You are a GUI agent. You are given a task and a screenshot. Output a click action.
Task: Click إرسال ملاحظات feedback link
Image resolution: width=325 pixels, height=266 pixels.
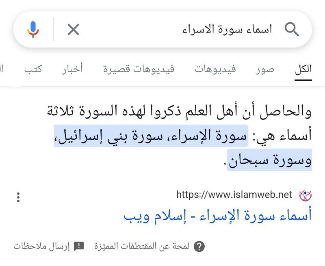(42, 247)
